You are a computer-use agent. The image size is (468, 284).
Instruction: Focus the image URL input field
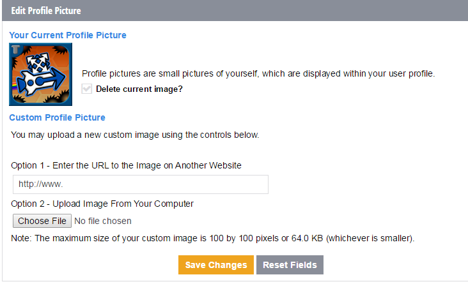tap(141, 184)
